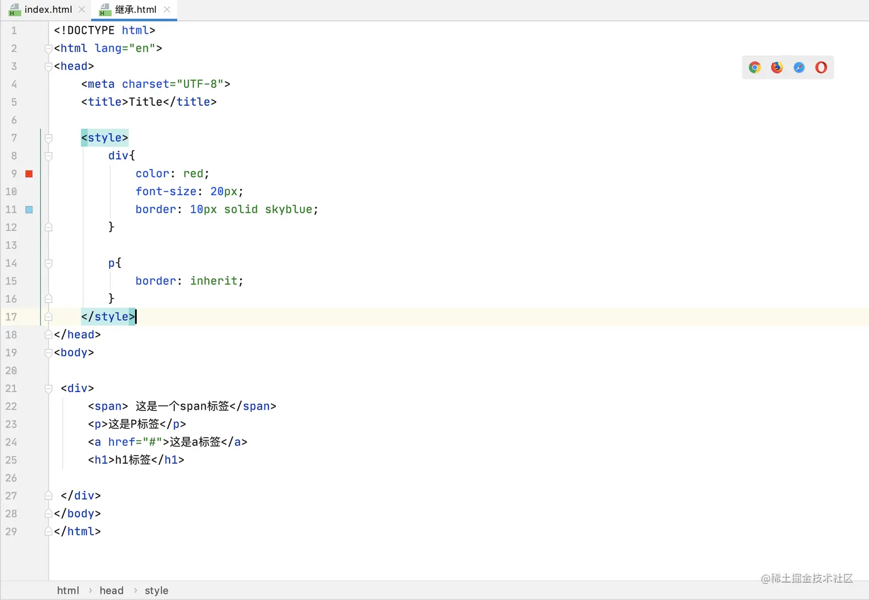Open the page preview in Safari
The height and width of the screenshot is (600, 869).
pos(799,67)
